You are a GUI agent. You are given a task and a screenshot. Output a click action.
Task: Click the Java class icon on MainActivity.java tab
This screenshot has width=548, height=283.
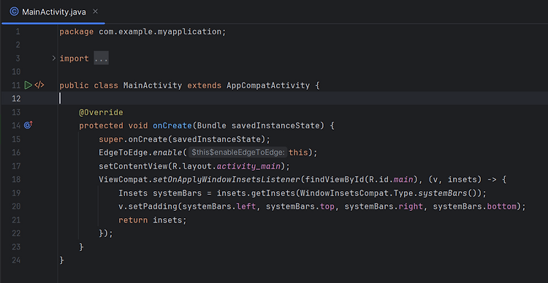pos(14,12)
